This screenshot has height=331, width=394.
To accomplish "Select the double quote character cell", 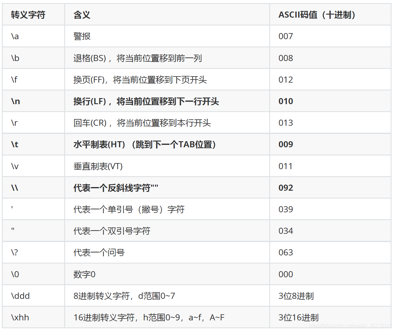I will coord(33,231).
